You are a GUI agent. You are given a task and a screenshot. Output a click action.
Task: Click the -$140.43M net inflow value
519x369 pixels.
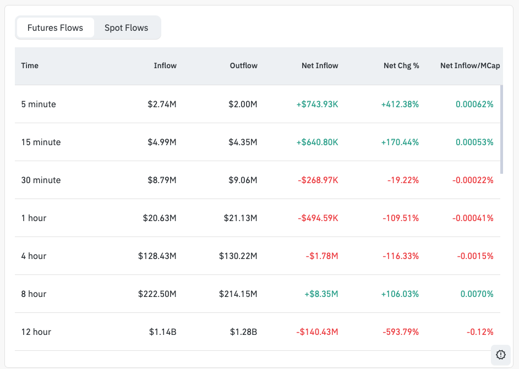pos(317,332)
